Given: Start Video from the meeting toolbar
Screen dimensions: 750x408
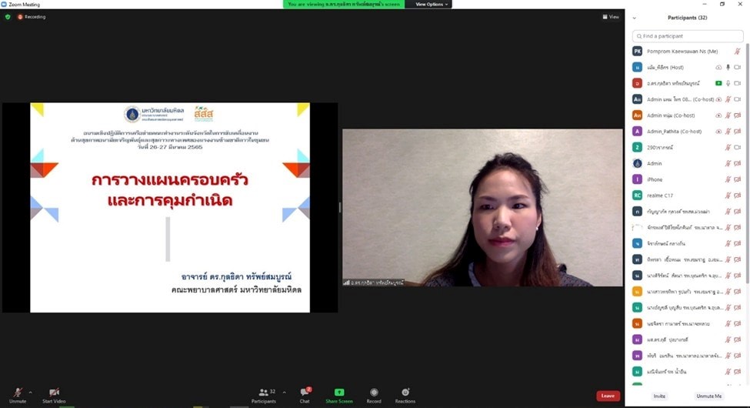Looking at the screenshot, I should [x=54, y=395].
